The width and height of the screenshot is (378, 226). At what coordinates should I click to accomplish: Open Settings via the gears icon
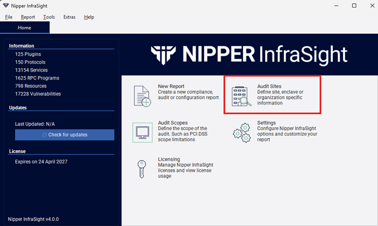[242, 132]
